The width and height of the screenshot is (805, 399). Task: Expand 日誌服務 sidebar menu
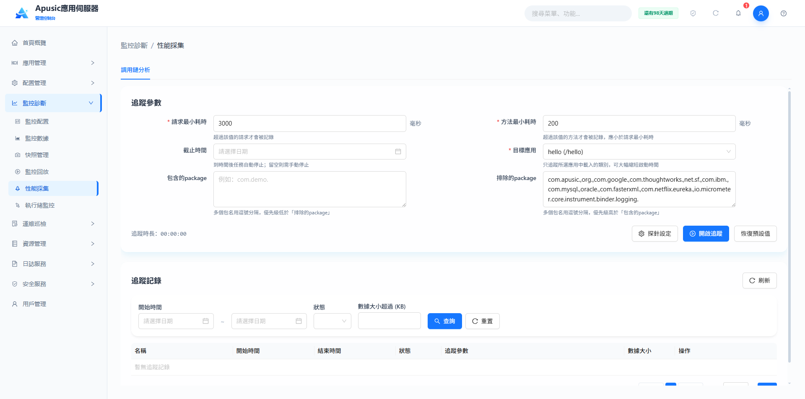click(53, 264)
